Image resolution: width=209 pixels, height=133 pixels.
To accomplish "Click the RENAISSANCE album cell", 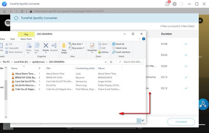I will (105, 78).
